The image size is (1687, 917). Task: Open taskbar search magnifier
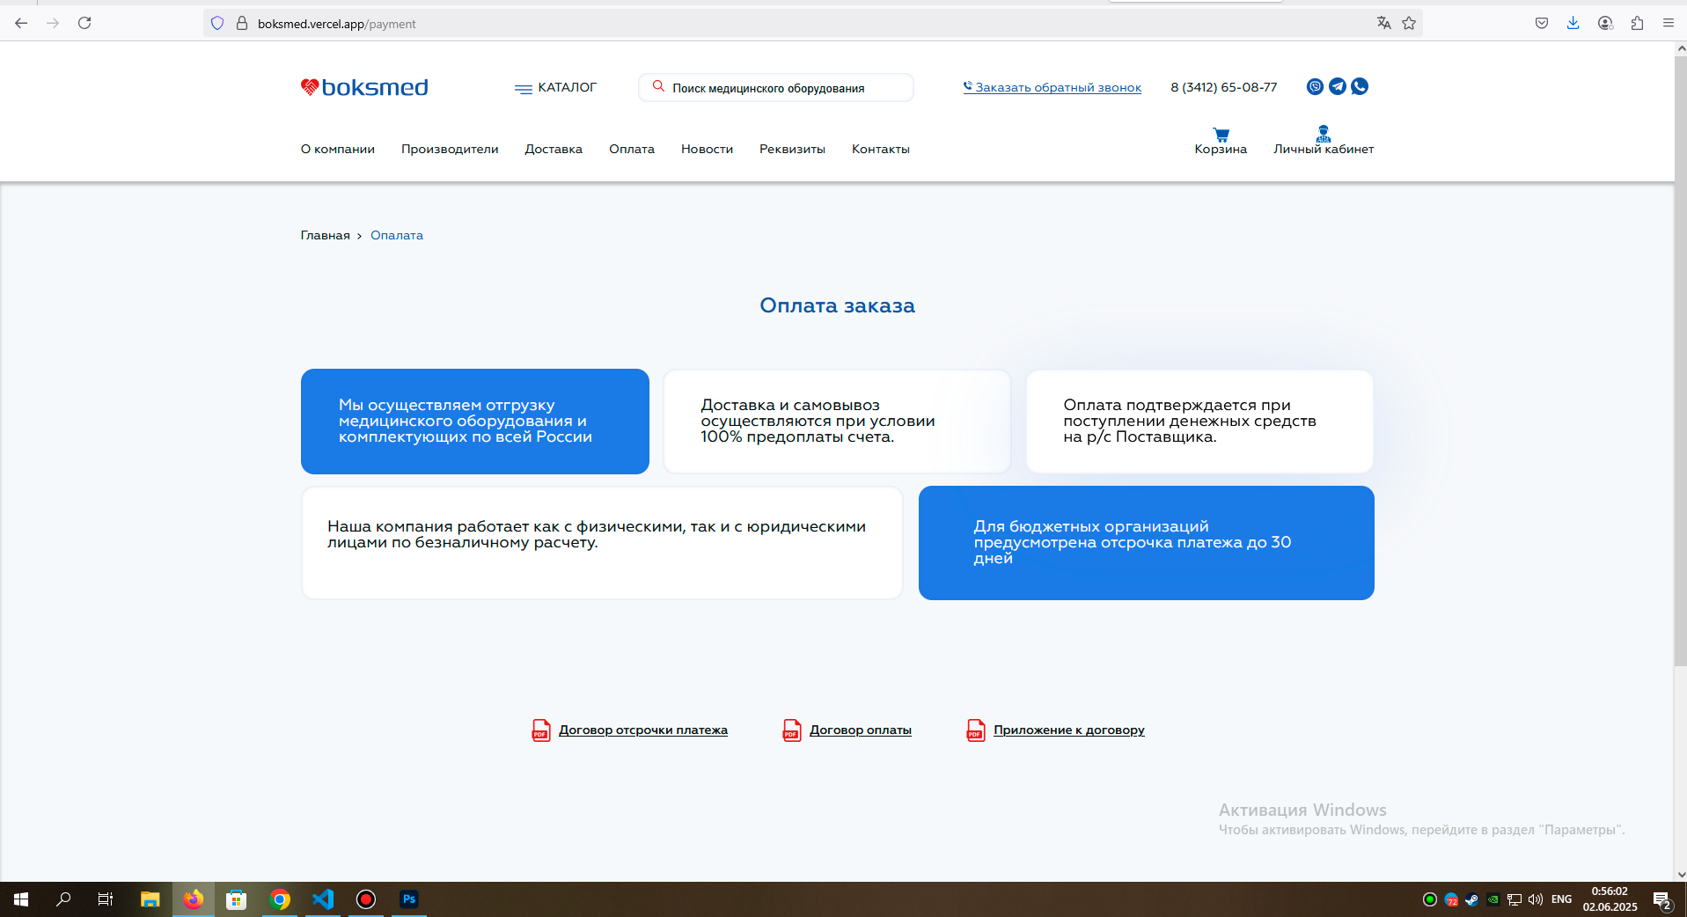[x=63, y=899]
